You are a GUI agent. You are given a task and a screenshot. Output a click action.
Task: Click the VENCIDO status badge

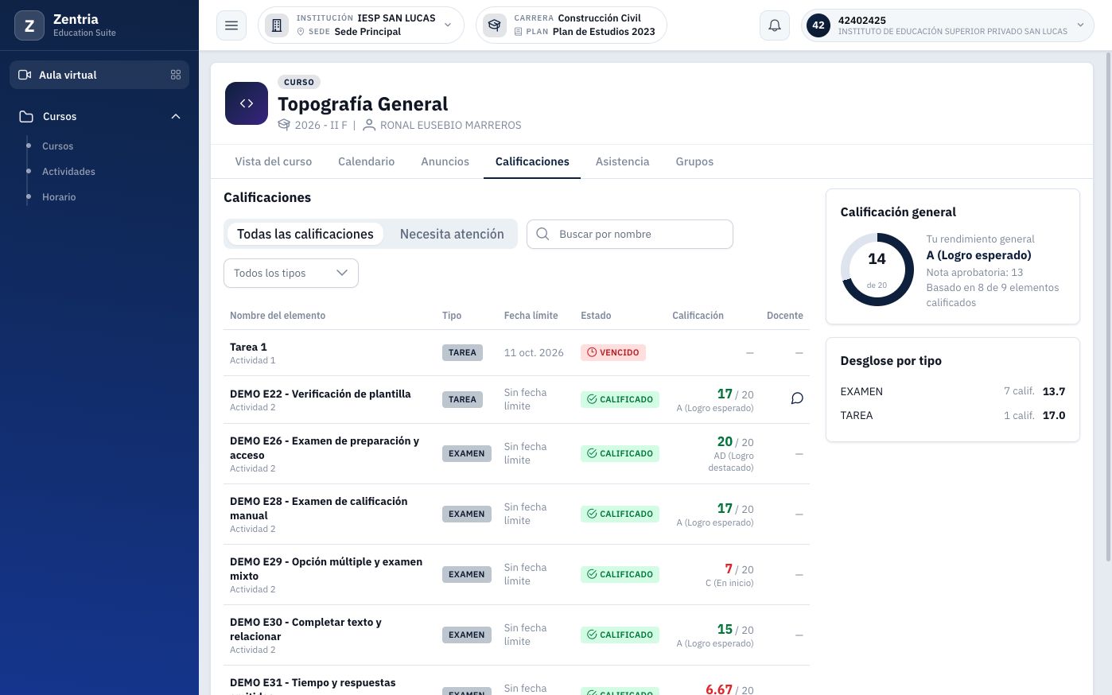point(613,352)
